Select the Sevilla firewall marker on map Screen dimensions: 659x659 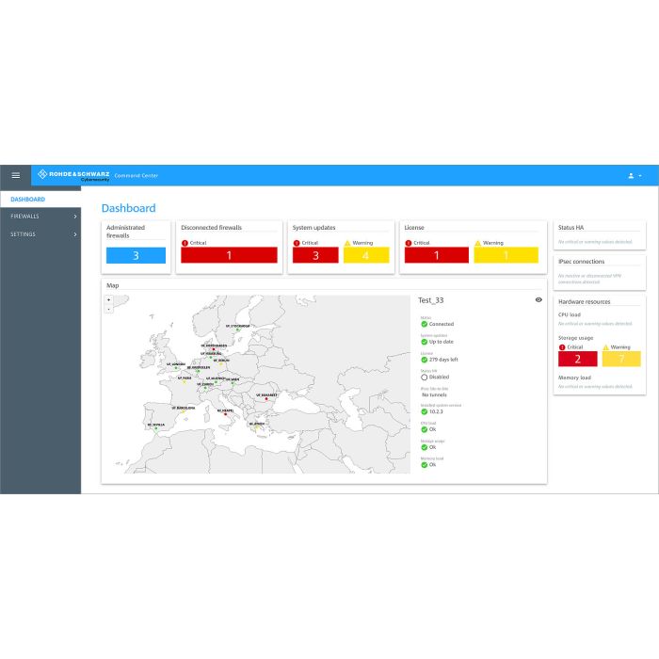coord(156,428)
